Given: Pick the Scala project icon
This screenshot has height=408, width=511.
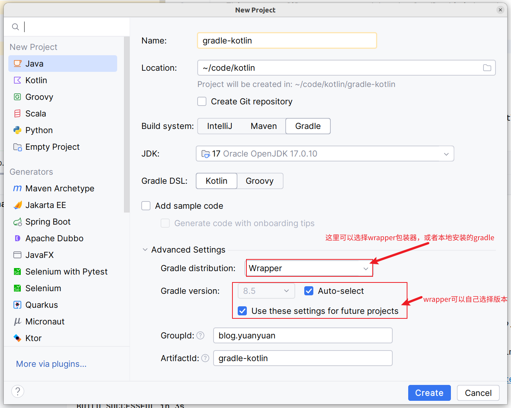Looking at the screenshot, I should tap(17, 113).
